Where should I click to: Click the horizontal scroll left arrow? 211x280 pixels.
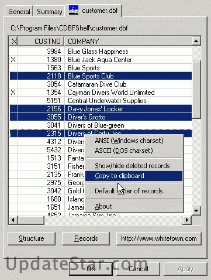[x=13, y=220]
